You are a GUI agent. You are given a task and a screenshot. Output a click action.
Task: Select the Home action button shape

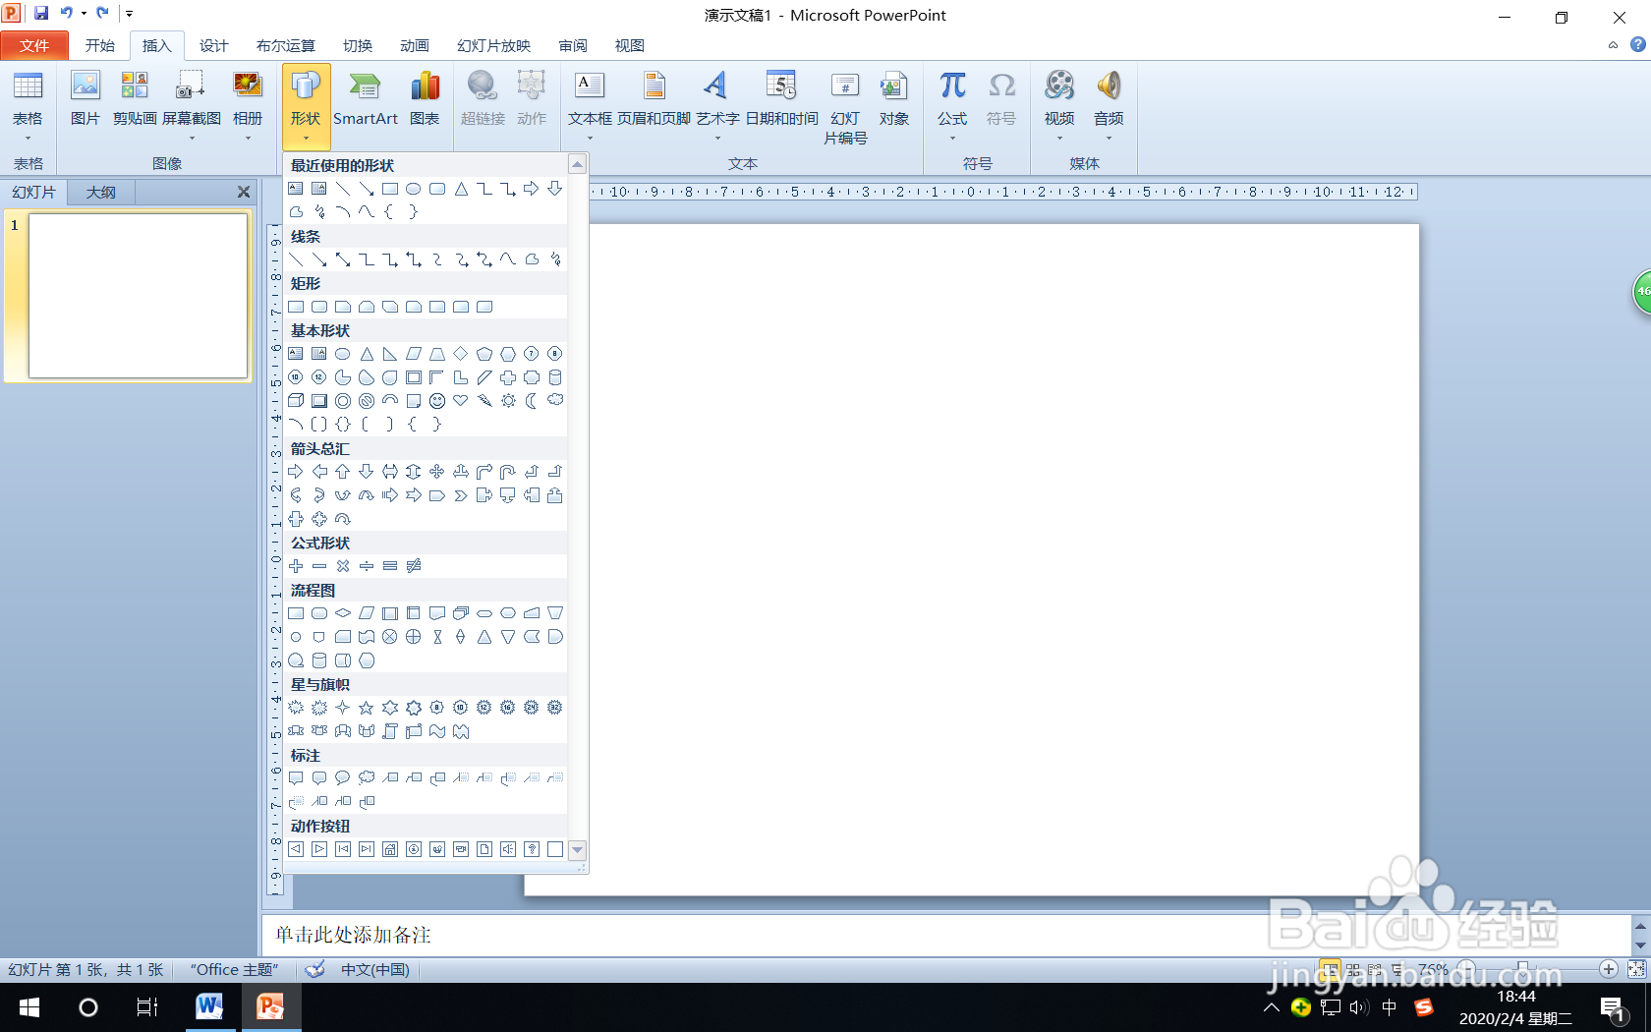click(390, 849)
